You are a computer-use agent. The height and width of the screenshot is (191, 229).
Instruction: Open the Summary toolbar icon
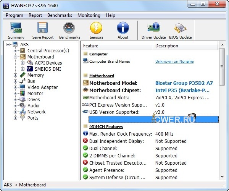coord(16,30)
